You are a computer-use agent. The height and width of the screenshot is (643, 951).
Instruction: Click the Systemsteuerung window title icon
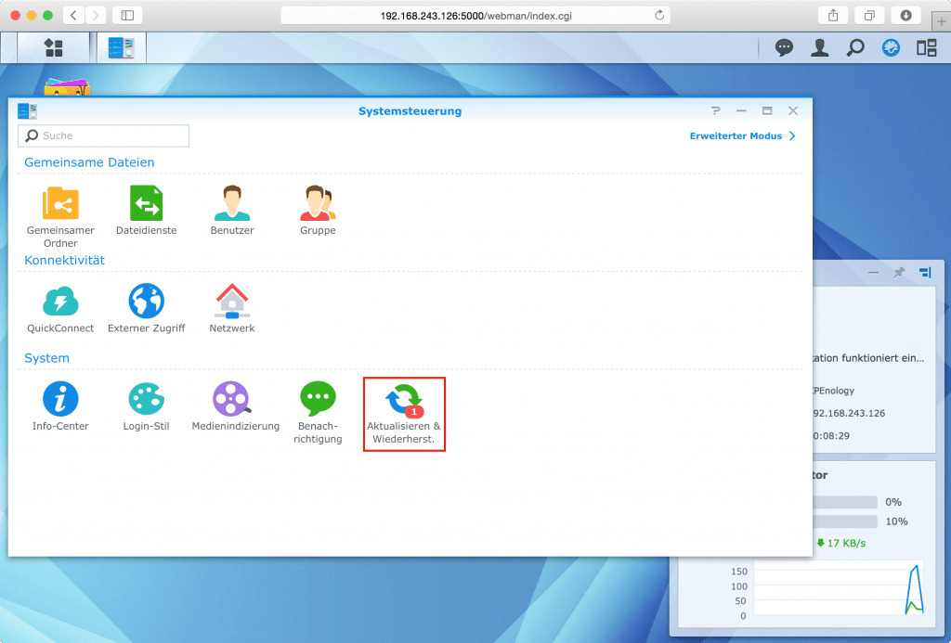(27, 111)
